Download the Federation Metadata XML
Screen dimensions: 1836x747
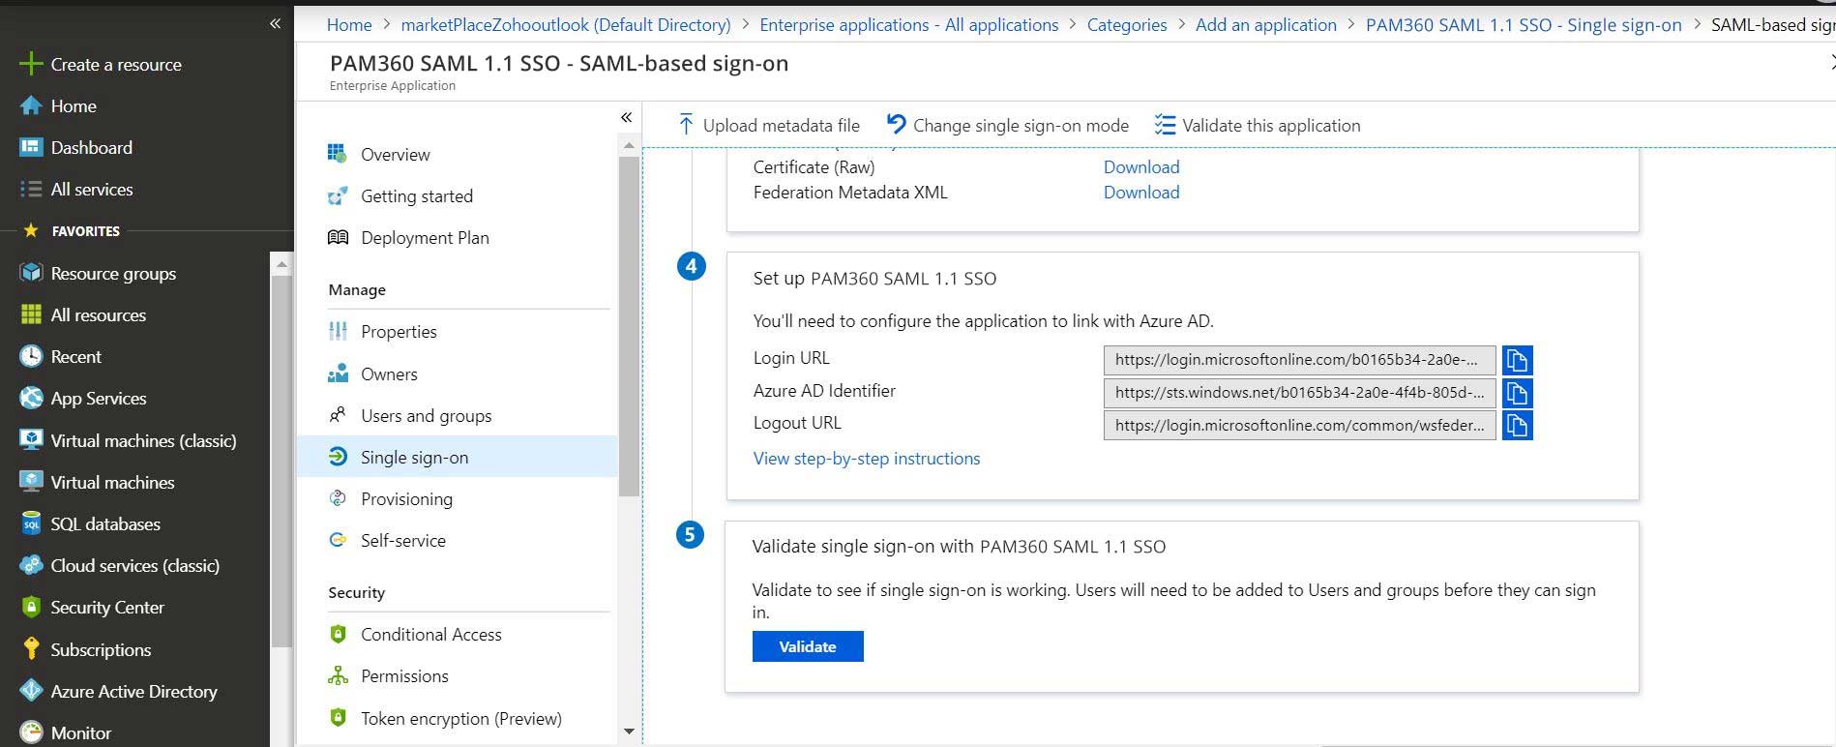pos(1140,192)
